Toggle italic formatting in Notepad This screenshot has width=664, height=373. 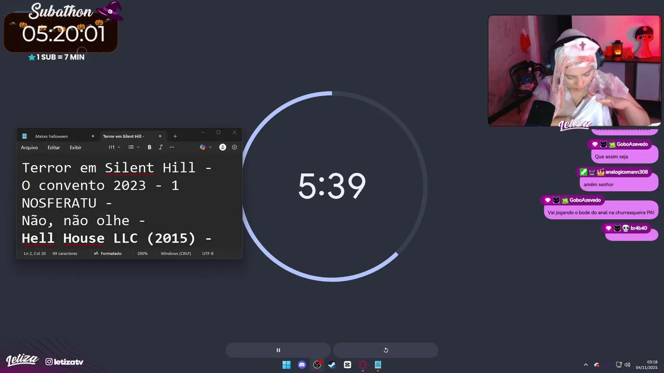[161, 148]
